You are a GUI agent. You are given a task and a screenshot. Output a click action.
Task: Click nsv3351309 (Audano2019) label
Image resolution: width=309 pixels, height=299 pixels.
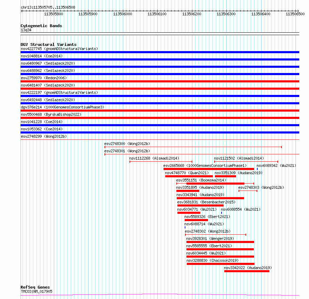[239, 173]
